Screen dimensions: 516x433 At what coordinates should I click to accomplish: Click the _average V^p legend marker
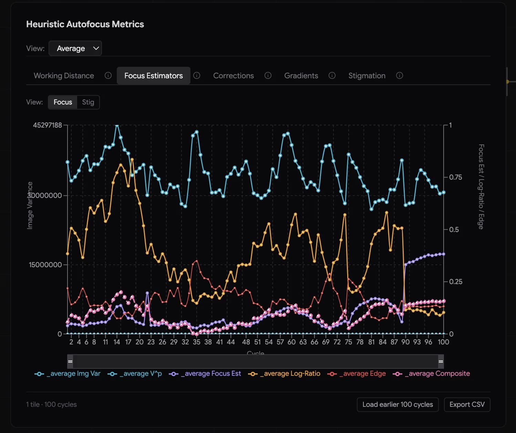(112, 373)
